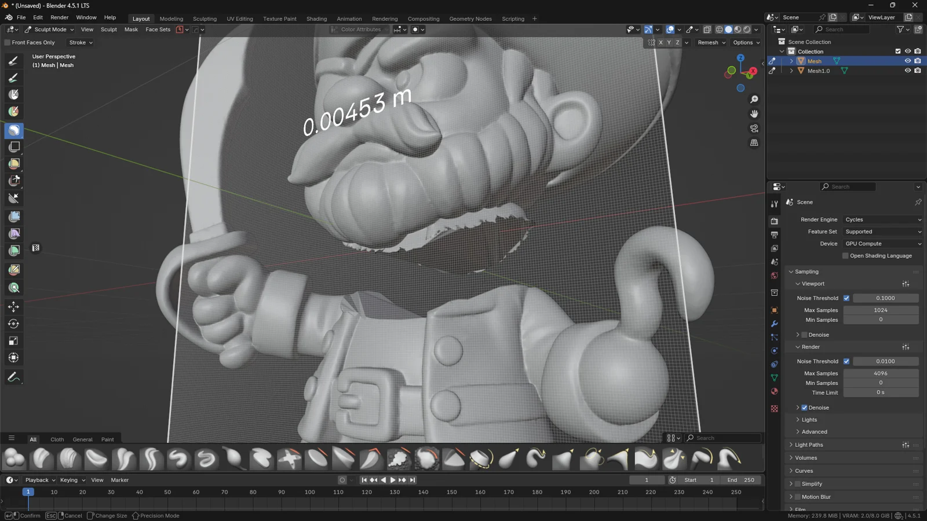Open the Tool properties tab
This screenshot has width=927, height=521.
[x=774, y=204]
